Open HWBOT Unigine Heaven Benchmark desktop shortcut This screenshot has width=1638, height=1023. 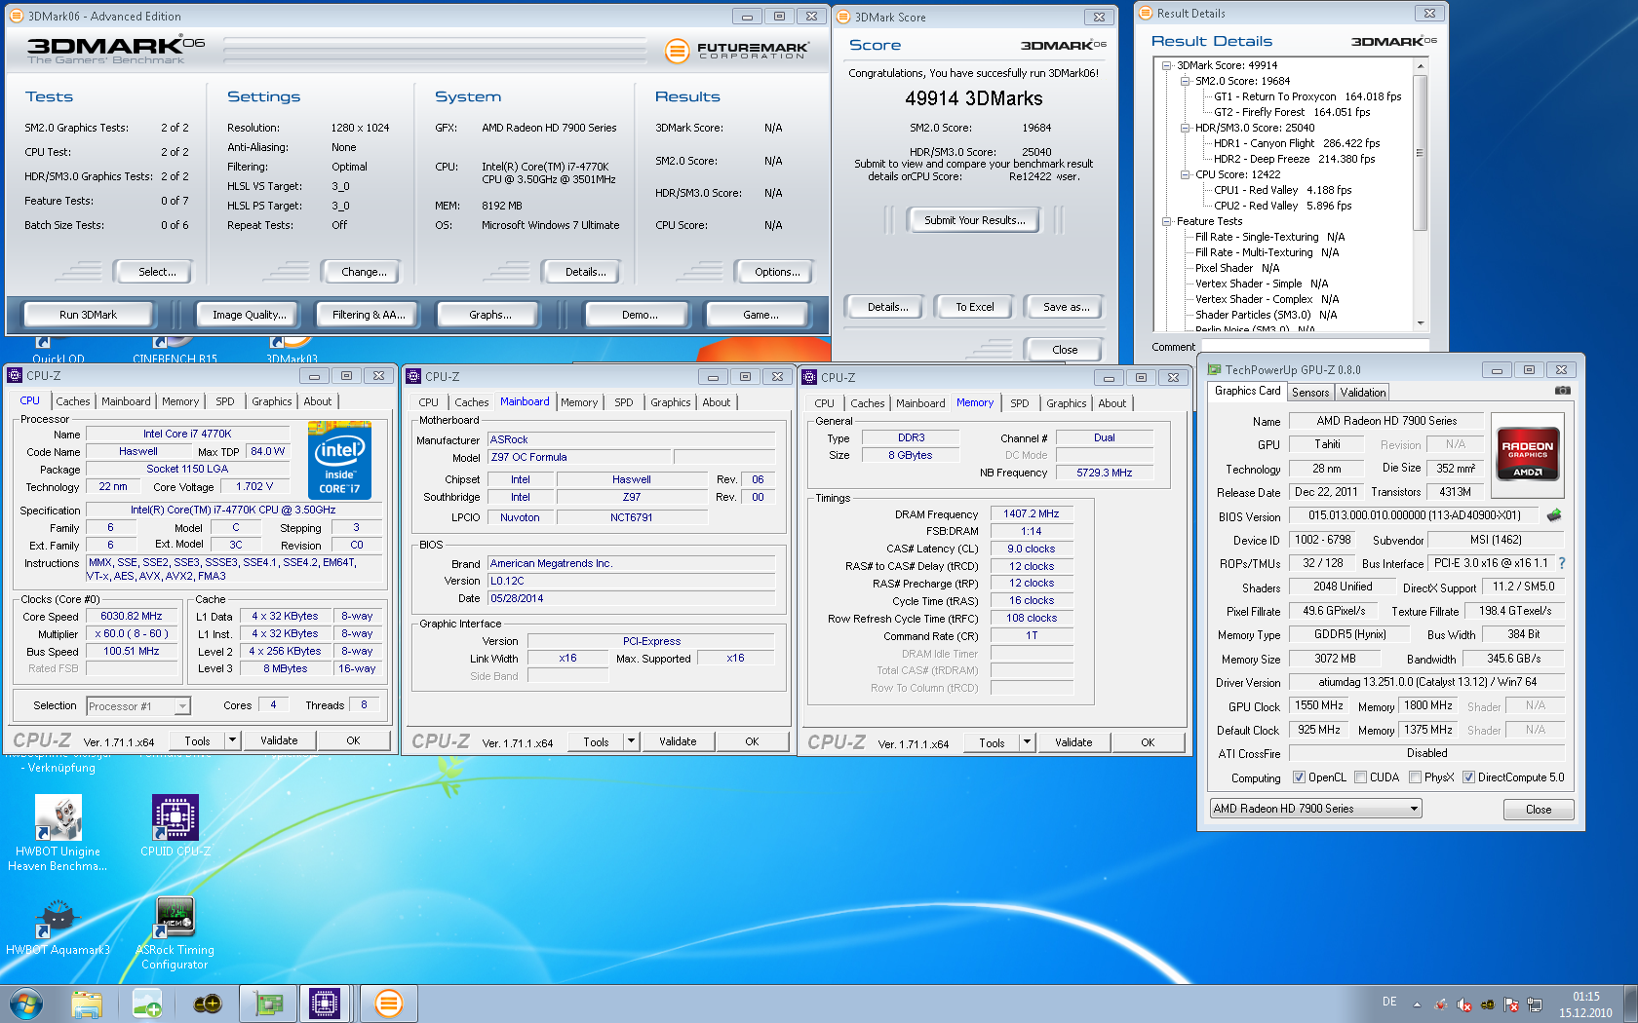[x=58, y=833]
